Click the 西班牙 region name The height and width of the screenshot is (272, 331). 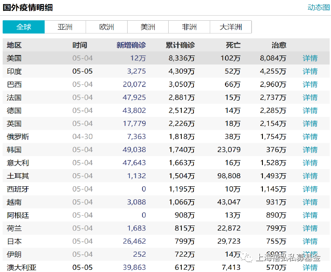pyautogui.click(x=18, y=189)
